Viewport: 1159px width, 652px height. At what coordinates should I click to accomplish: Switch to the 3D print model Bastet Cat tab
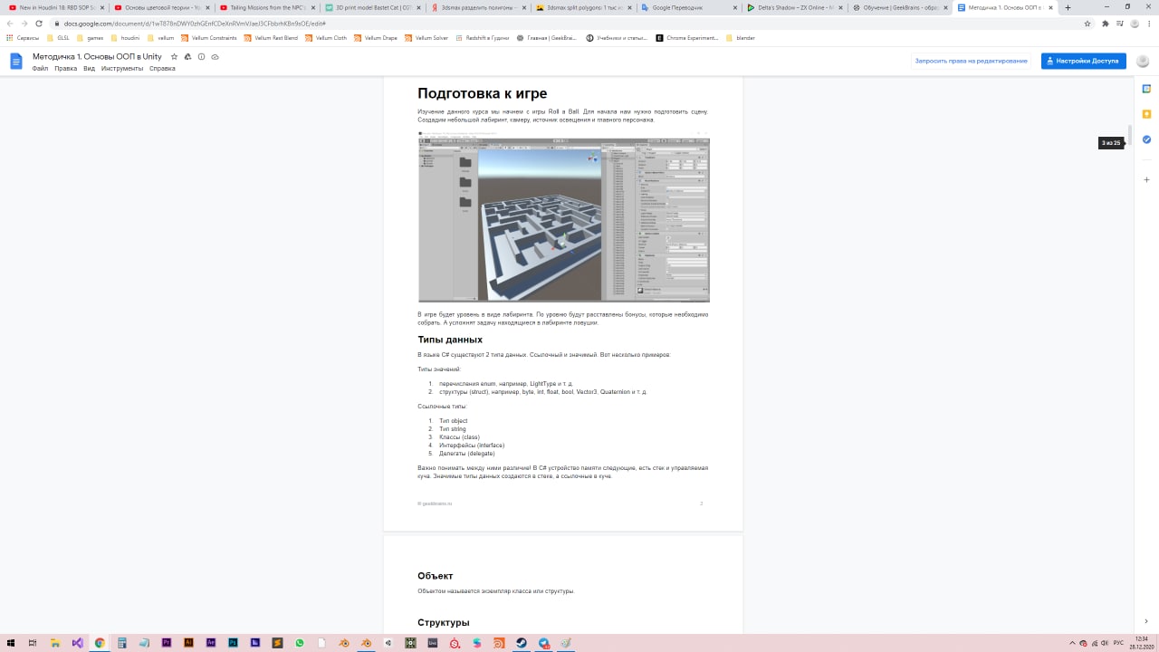coord(373,7)
